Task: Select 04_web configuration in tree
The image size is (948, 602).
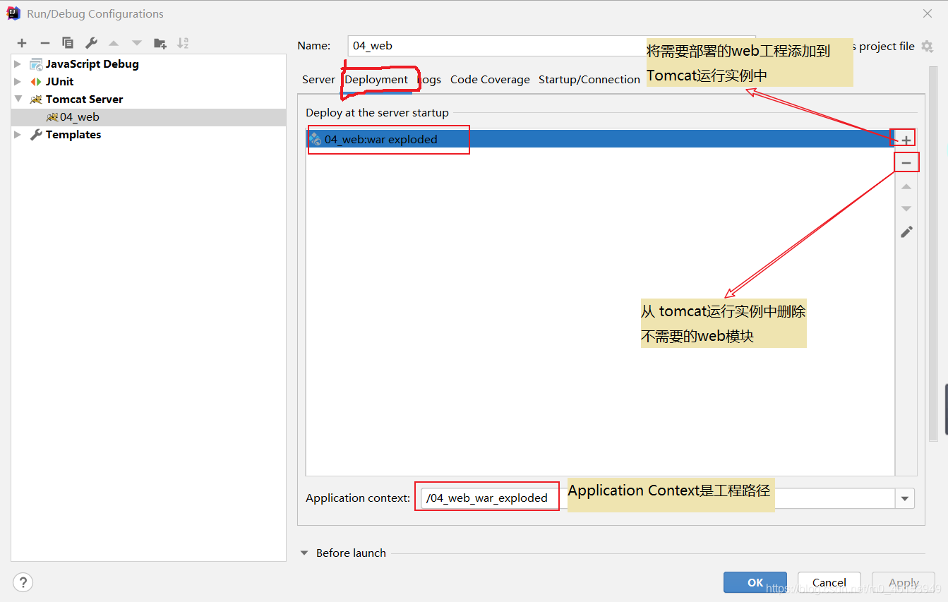Action: pyautogui.click(x=149, y=117)
